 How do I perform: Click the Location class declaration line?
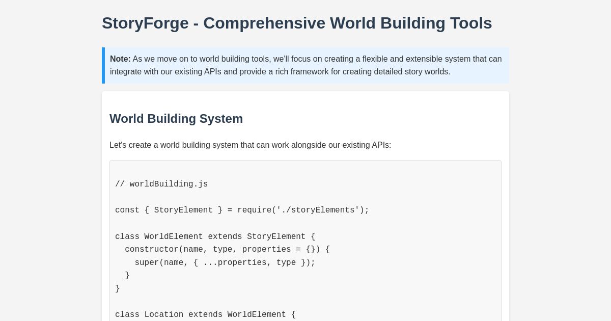point(205,315)
